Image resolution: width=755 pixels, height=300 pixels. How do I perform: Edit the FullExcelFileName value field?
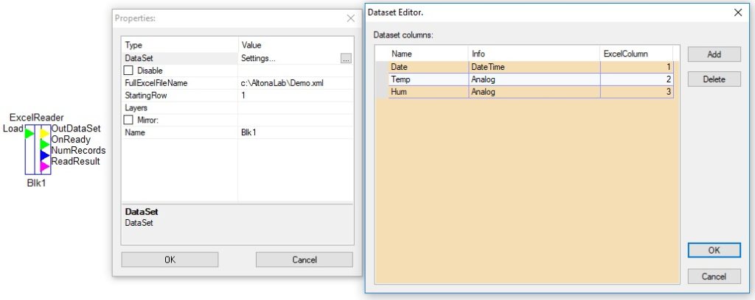(x=296, y=84)
